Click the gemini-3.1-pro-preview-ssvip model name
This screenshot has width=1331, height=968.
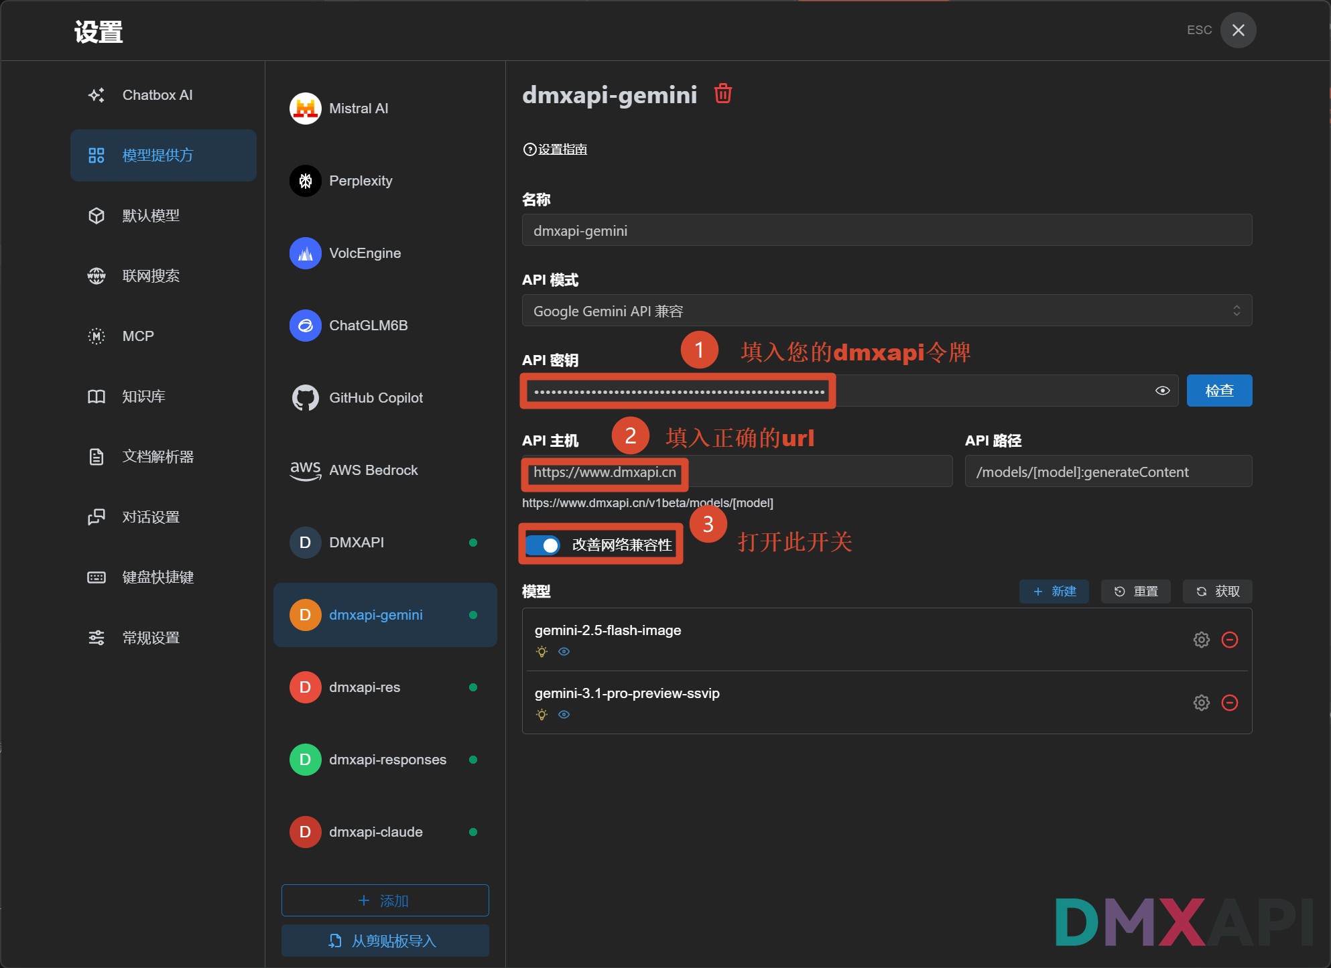(x=627, y=693)
